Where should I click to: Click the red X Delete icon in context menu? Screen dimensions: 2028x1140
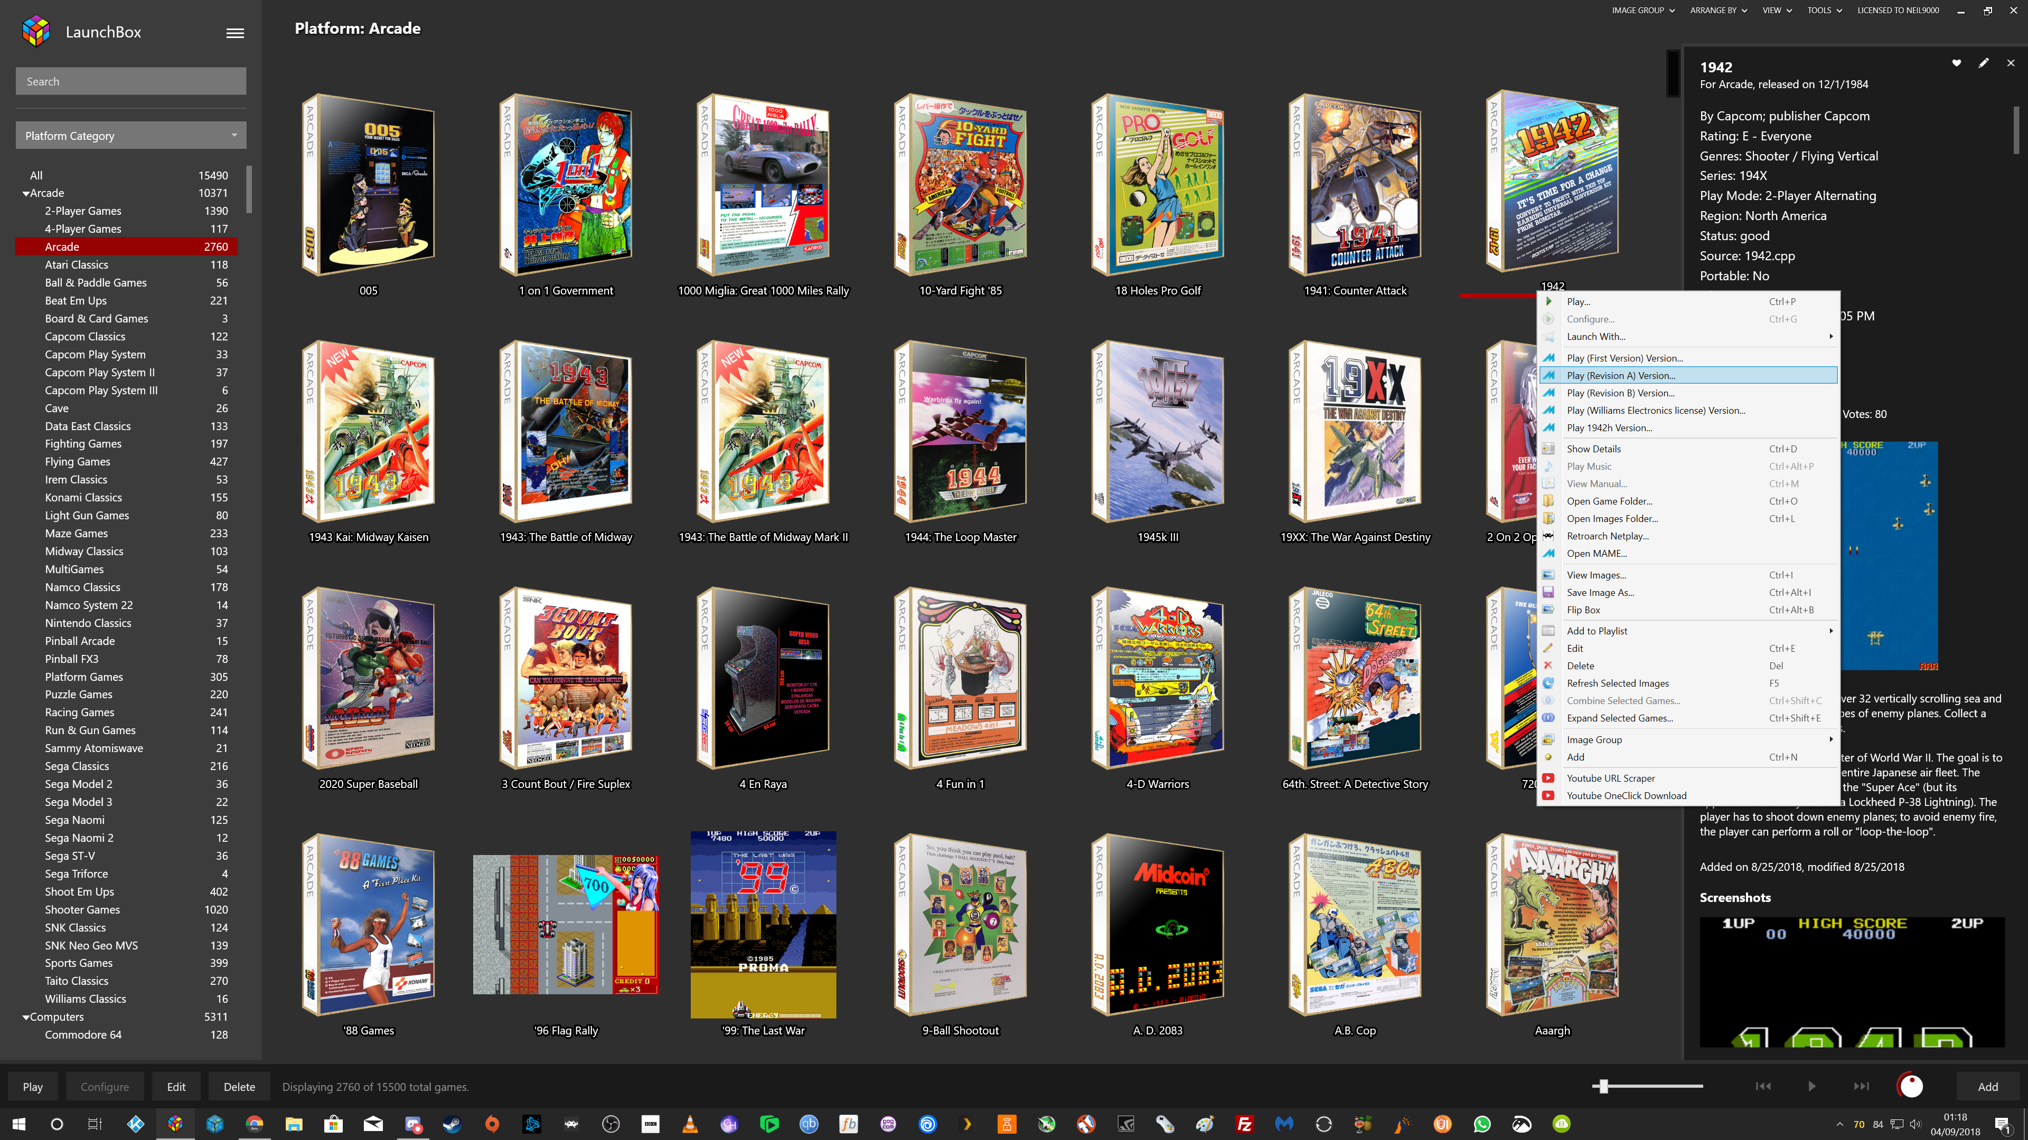pyautogui.click(x=1548, y=666)
